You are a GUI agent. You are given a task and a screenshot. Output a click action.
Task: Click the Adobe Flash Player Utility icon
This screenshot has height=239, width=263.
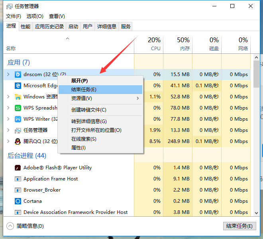(18, 168)
